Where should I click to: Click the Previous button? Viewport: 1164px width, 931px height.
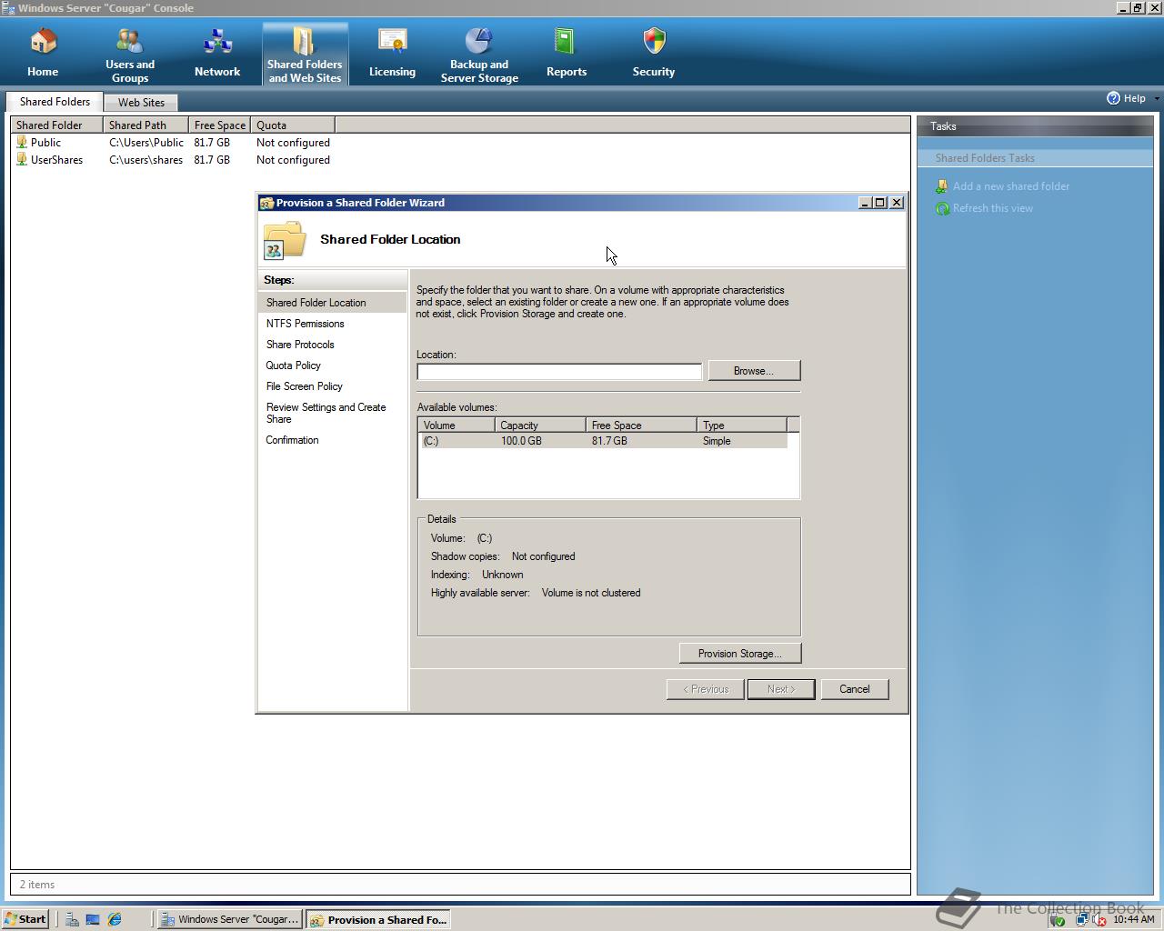pos(706,689)
